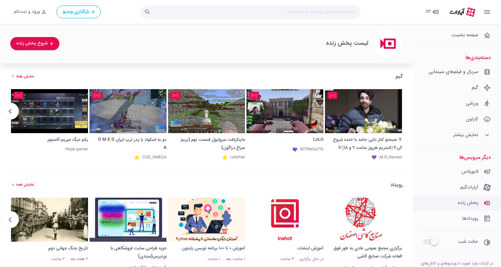Viewport: 501px width, 267px height.
Task: Open the live count icon showing ۱۱۳
Action: point(432,12)
